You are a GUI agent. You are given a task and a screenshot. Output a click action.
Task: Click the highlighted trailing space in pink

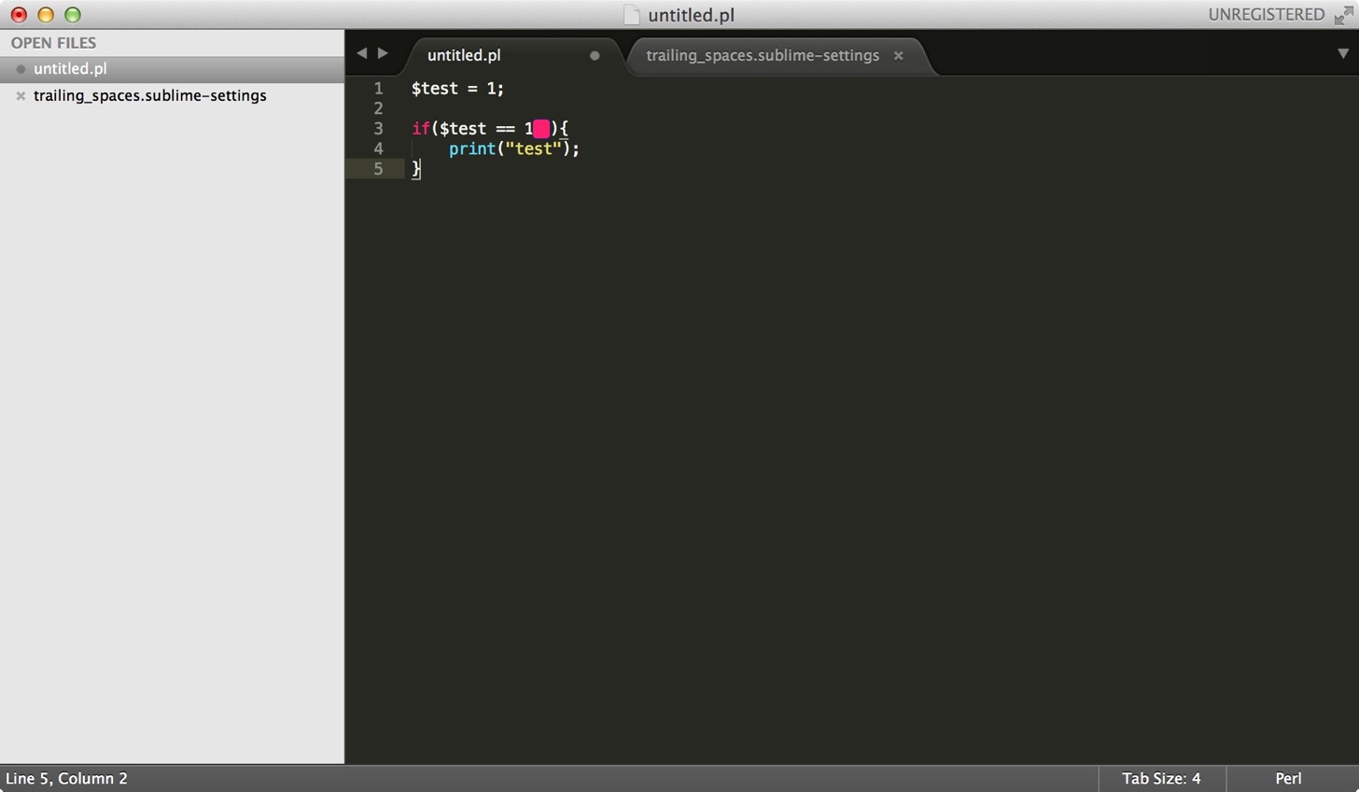click(541, 129)
